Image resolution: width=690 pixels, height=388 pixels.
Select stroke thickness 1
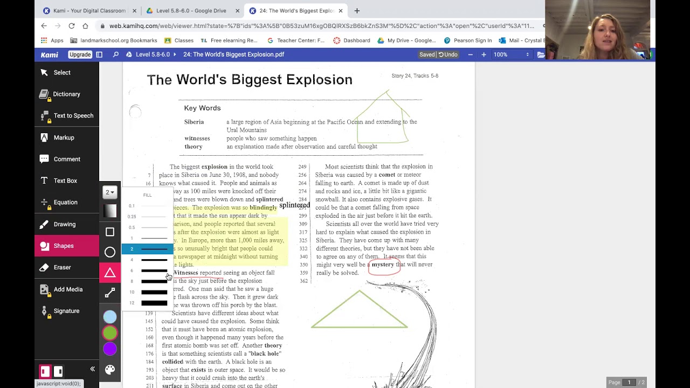click(x=148, y=238)
